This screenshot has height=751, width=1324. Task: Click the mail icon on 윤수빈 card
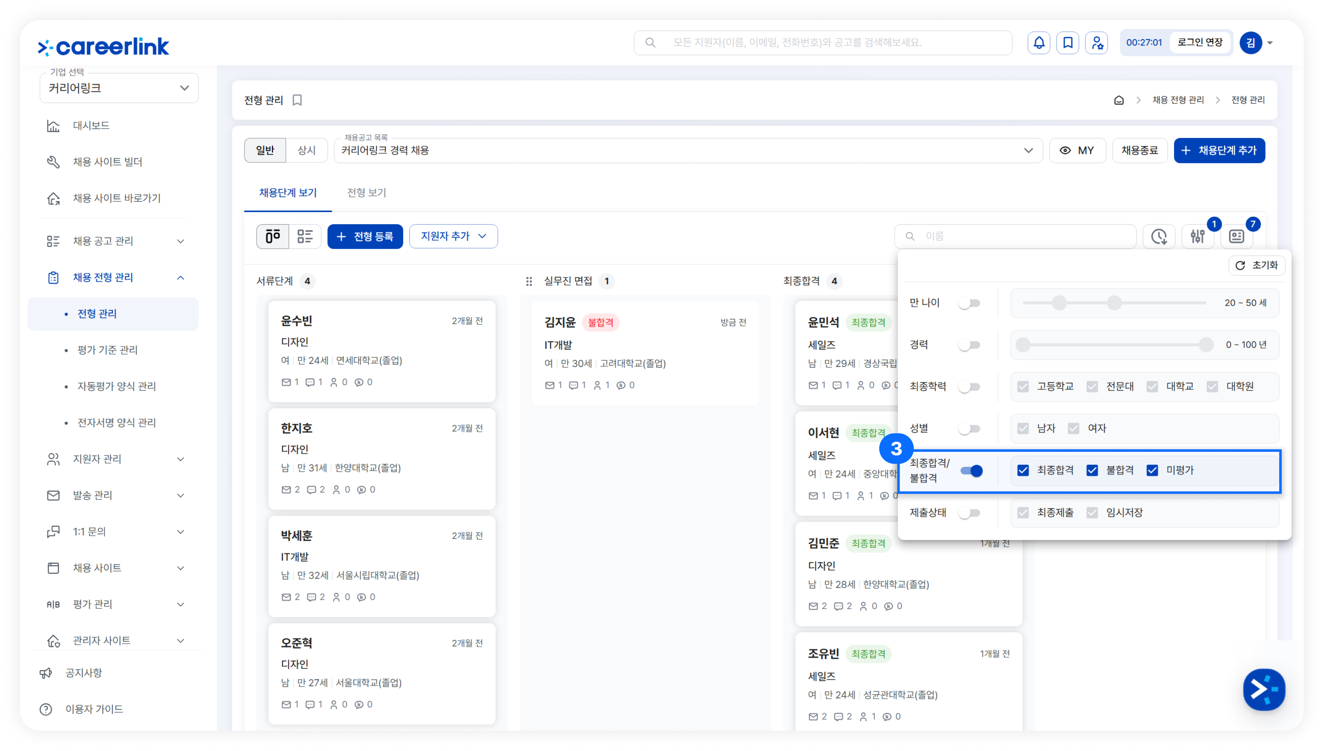click(286, 382)
